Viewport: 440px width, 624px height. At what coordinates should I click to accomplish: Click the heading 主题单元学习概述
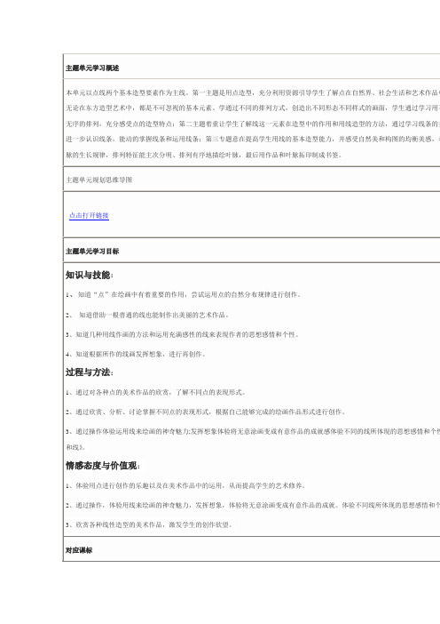coord(92,68)
